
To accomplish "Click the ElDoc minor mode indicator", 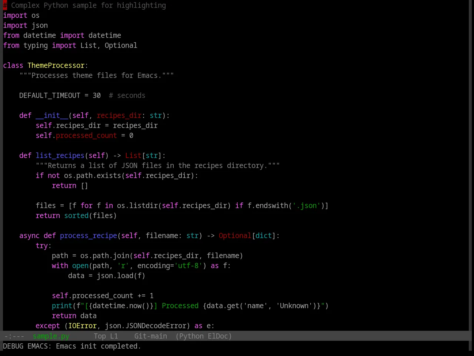I will 218,336.
